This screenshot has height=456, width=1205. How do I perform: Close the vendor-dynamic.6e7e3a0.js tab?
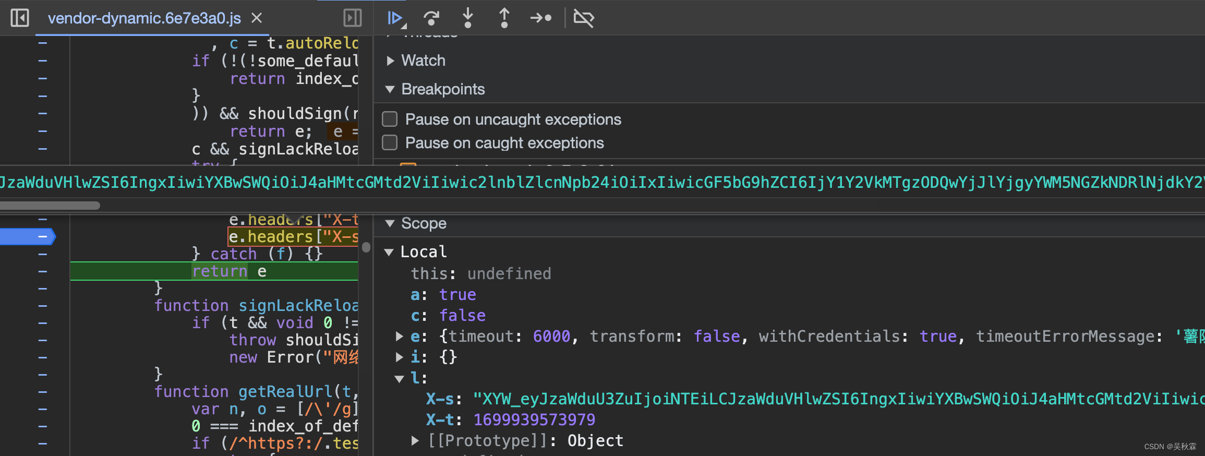tap(257, 18)
